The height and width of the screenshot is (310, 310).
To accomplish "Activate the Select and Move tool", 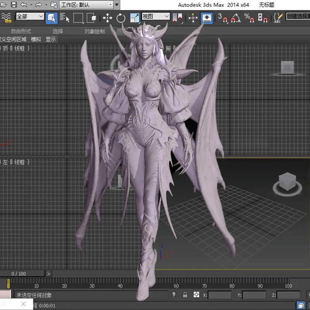I will 108,18.
